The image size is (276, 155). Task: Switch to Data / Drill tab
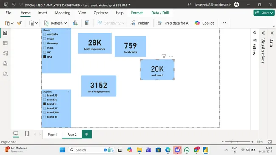(160, 13)
